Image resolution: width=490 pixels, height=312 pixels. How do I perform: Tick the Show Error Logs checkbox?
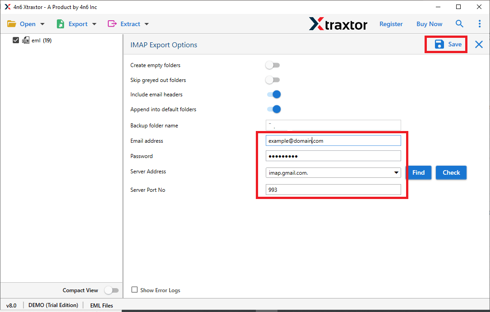[x=134, y=290]
